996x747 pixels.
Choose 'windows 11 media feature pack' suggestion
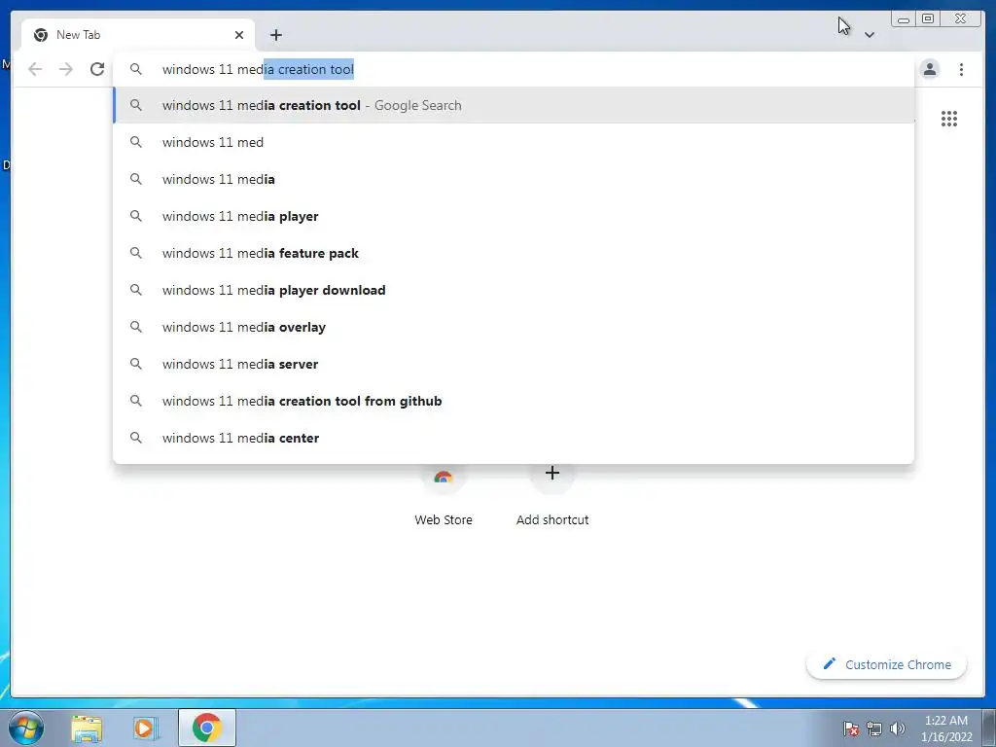[514, 253]
